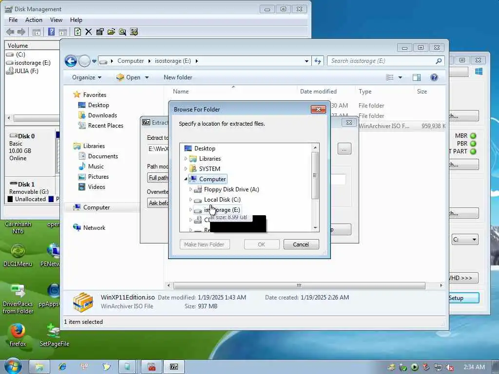Click the show/hide console tree icon in Disk Management
Image resolution: width=499 pixels, height=374 pixels.
36,32
